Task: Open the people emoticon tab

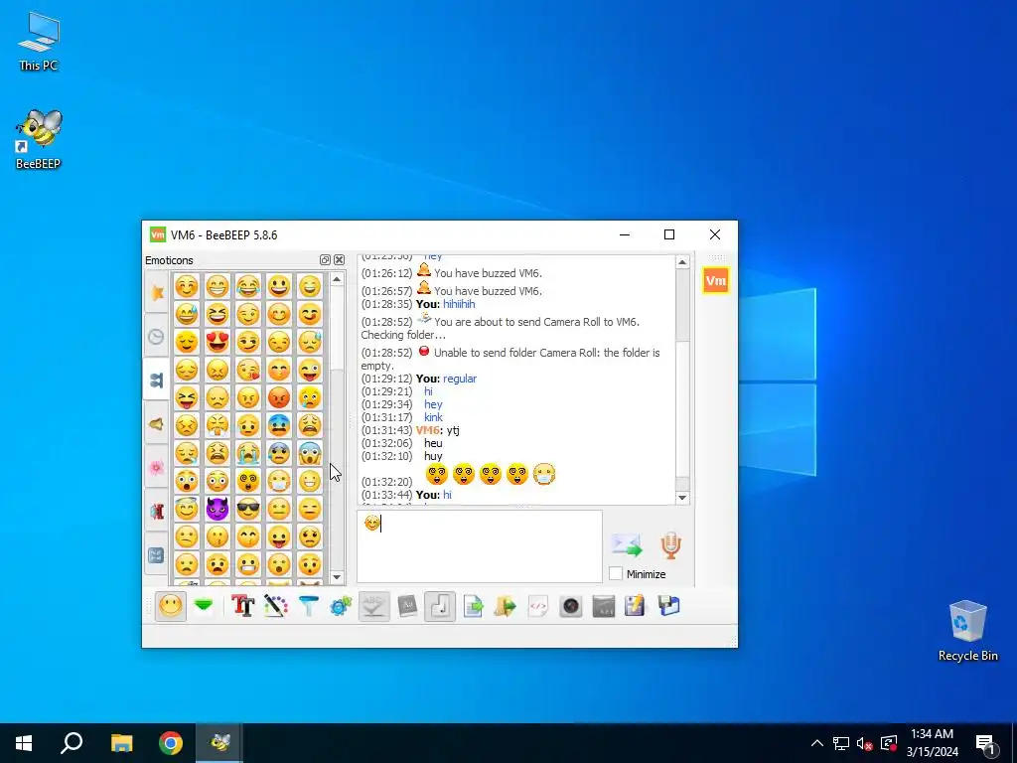Action: pos(156,381)
